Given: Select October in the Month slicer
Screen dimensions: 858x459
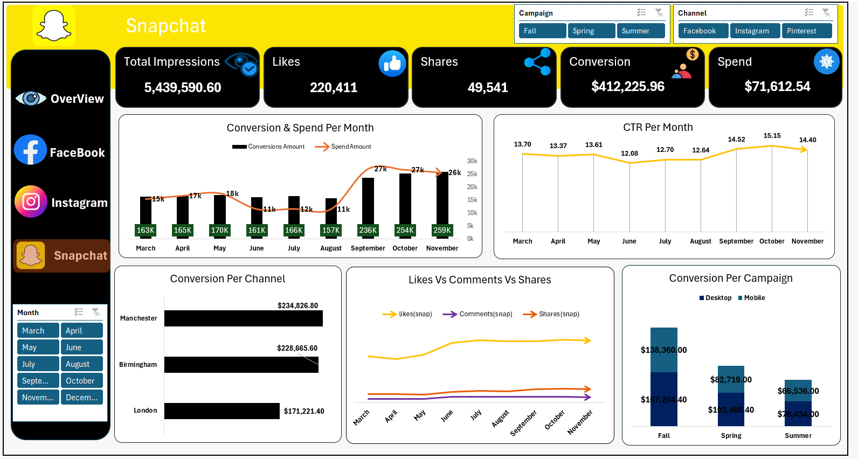Looking at the screenshot, I should pyautogui.click(x=81, y=381).
